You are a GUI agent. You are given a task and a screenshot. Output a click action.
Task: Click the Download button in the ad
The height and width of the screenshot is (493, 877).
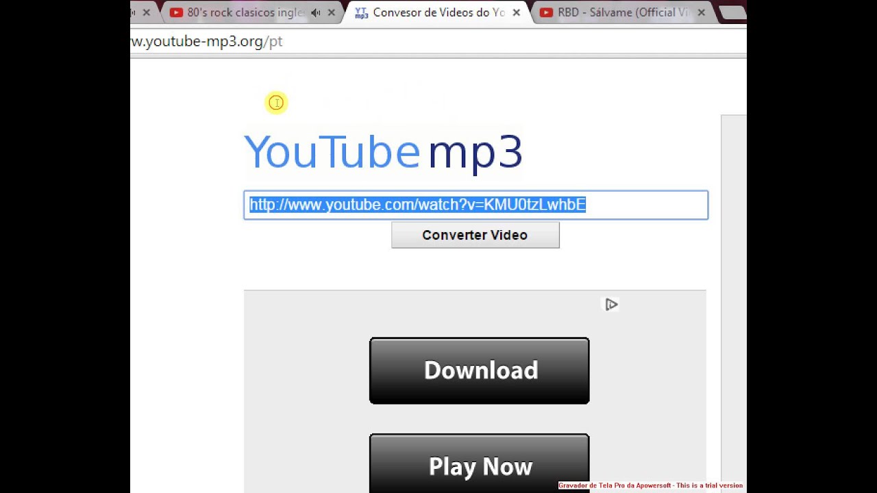tap(479, 370)
